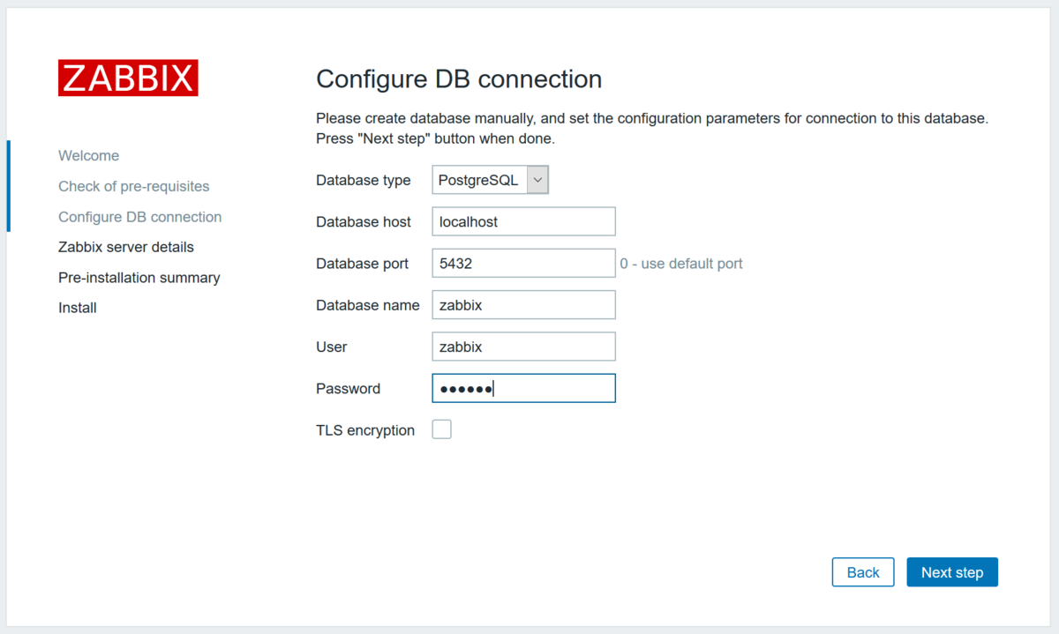
Task: Click the Back button
Action: (862, 571)
